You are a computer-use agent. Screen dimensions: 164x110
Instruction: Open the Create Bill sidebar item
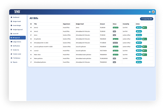[14, 34]
